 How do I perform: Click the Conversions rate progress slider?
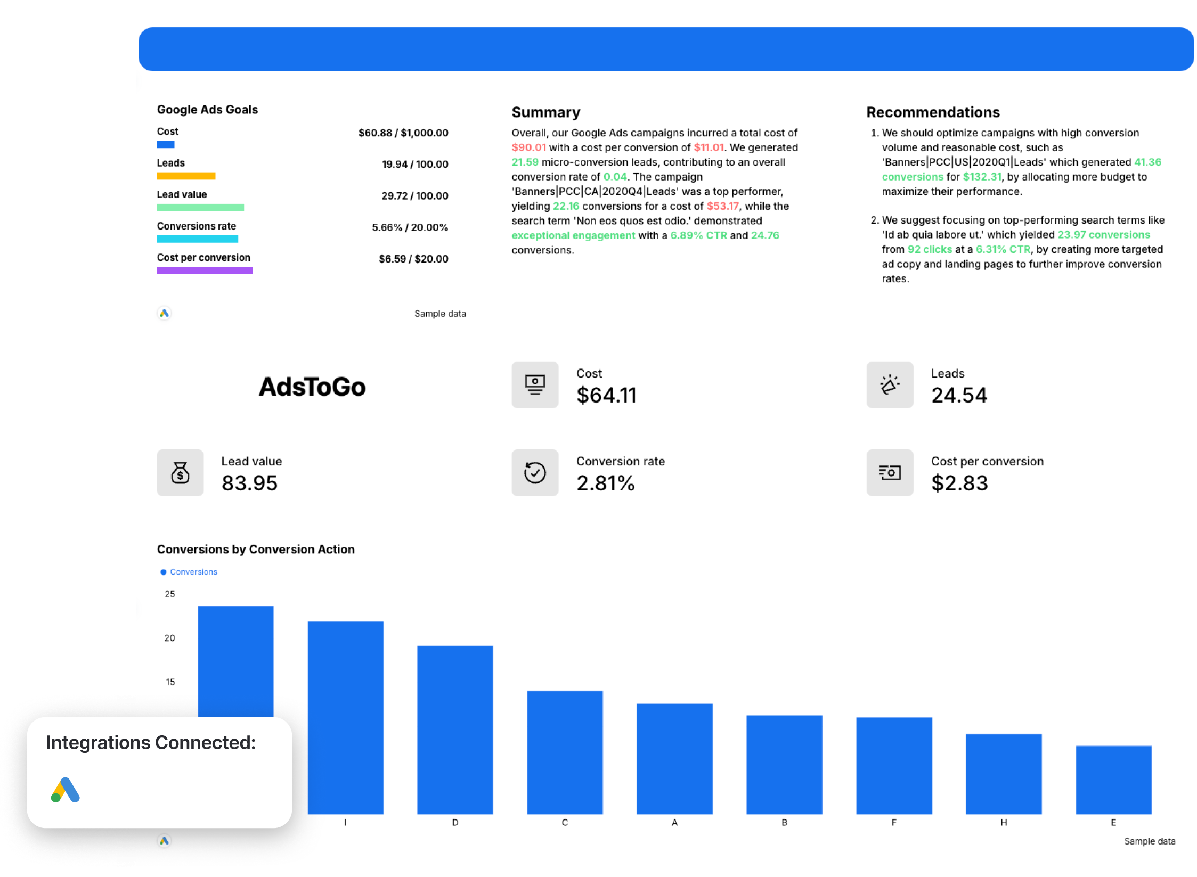point(198,239)
